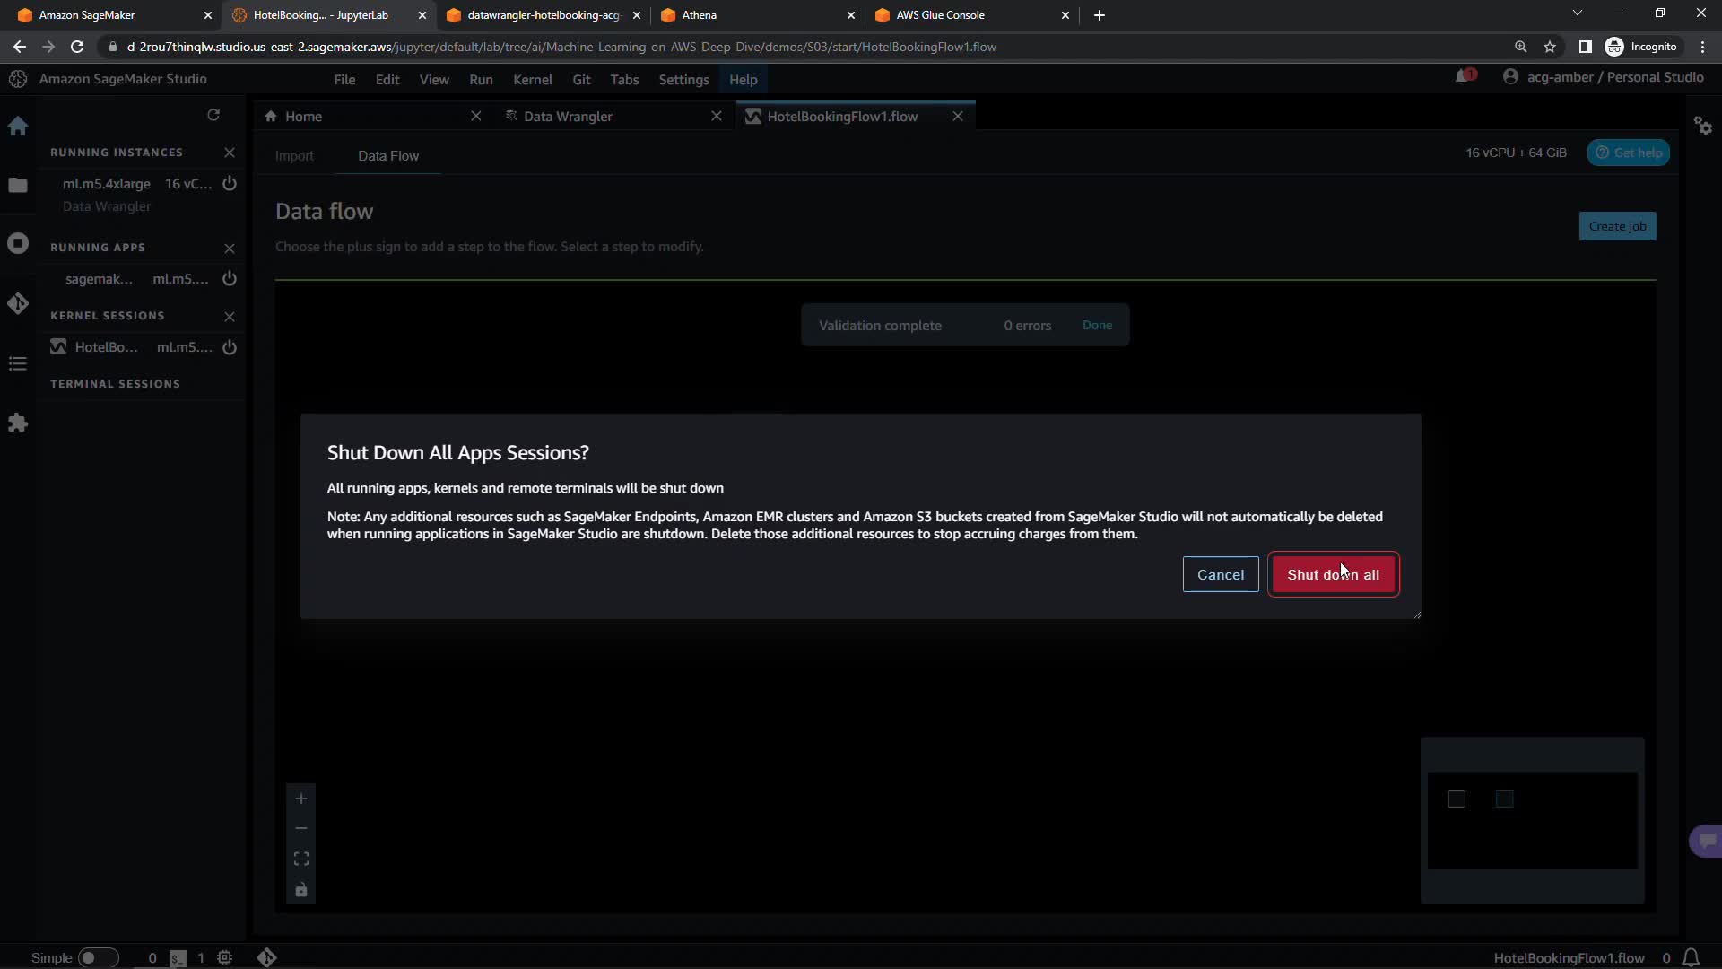Switch to the Data Wrangler tab
Viewport: 1722px width, 969px height.
pos(568,117)
